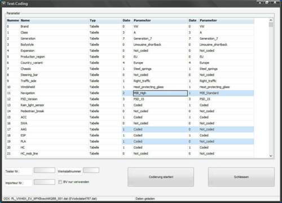Click the Text-Coding window title icon
Screen dimensions: 282x203
click(x=4, y=3)
